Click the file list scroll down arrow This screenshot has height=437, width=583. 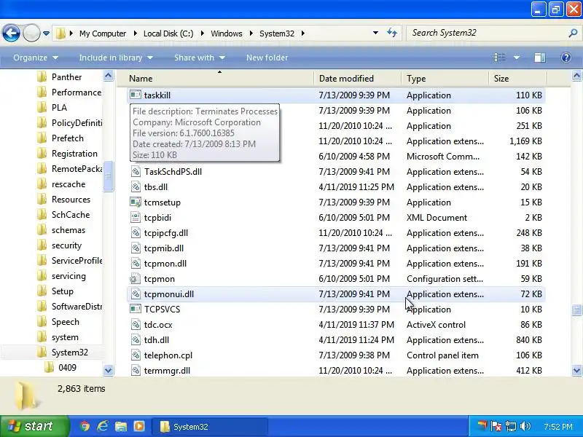point(576,370)
